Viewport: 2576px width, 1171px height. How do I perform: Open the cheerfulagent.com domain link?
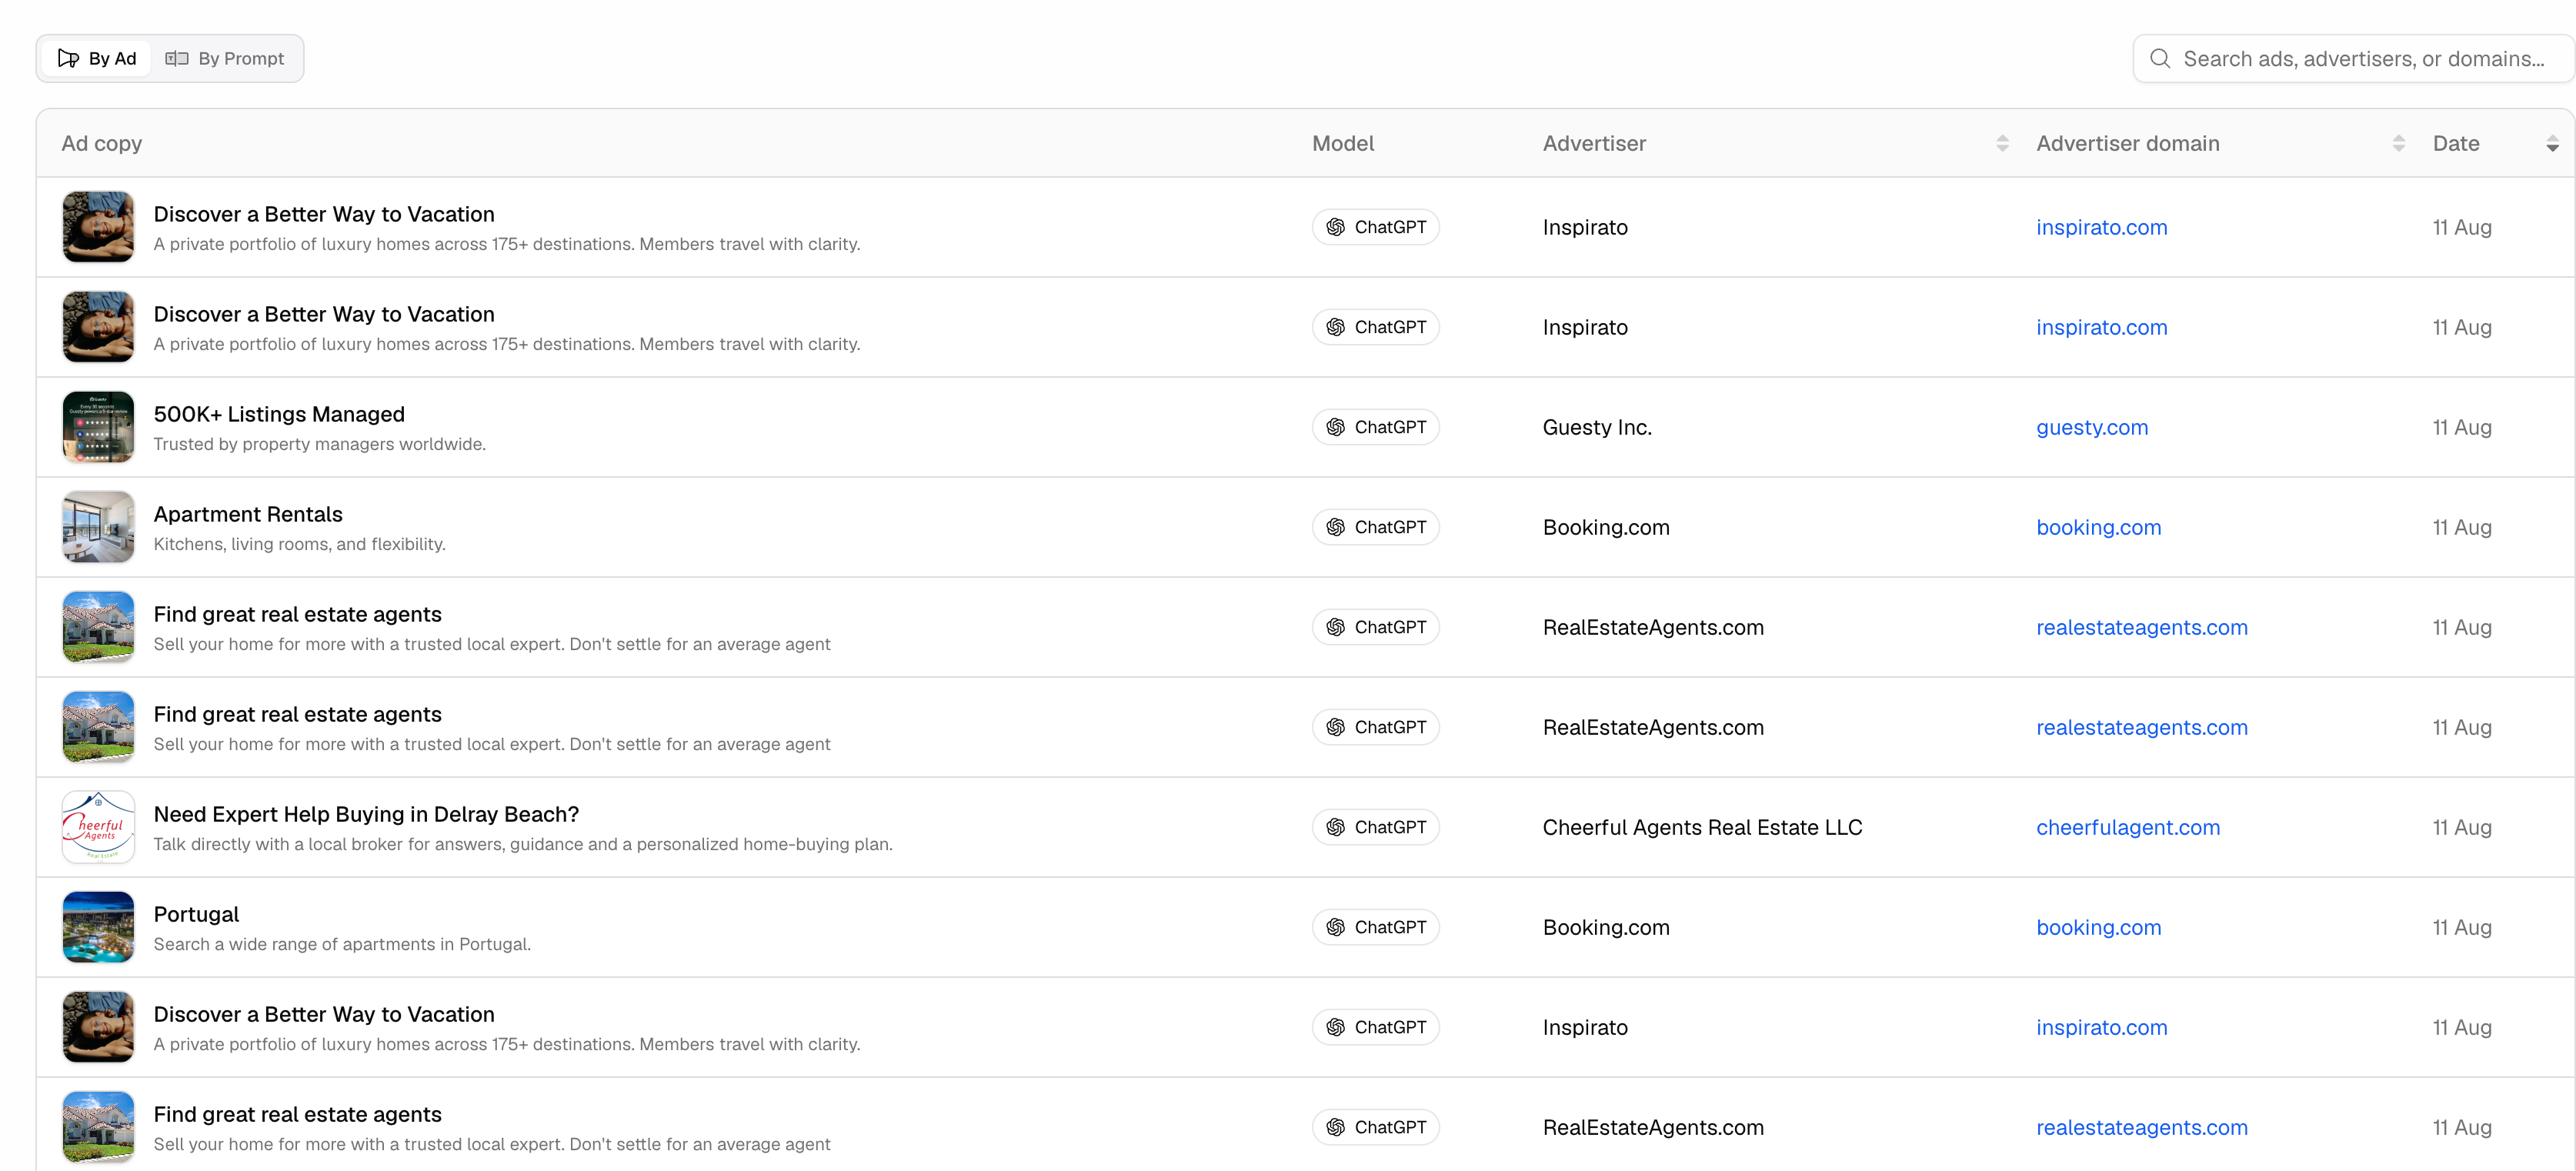click(x=2128, y=827)
